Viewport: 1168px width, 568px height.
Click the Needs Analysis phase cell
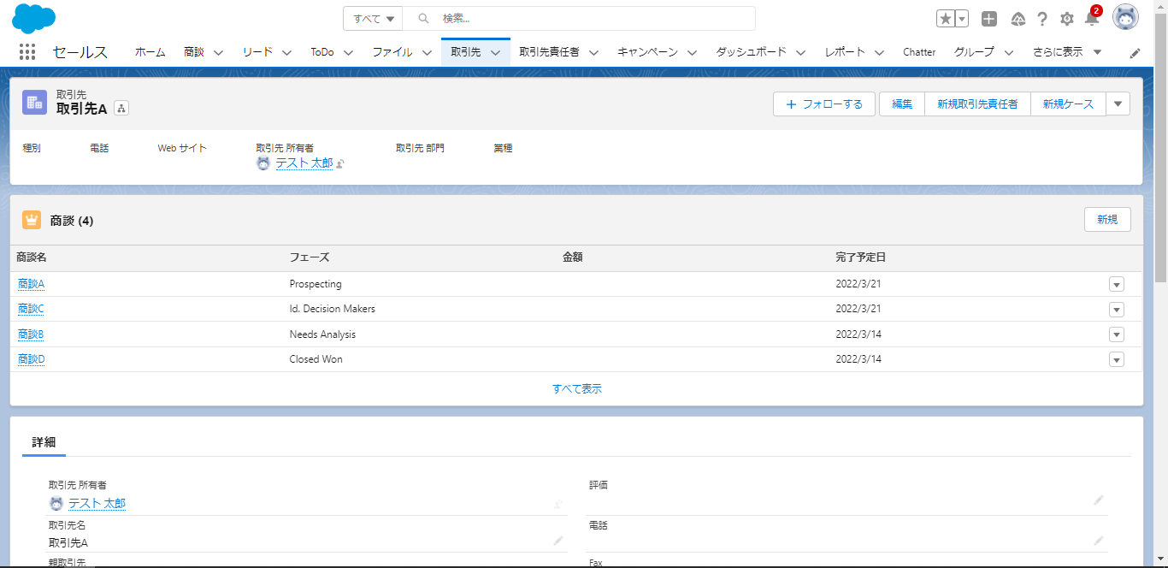322,334
